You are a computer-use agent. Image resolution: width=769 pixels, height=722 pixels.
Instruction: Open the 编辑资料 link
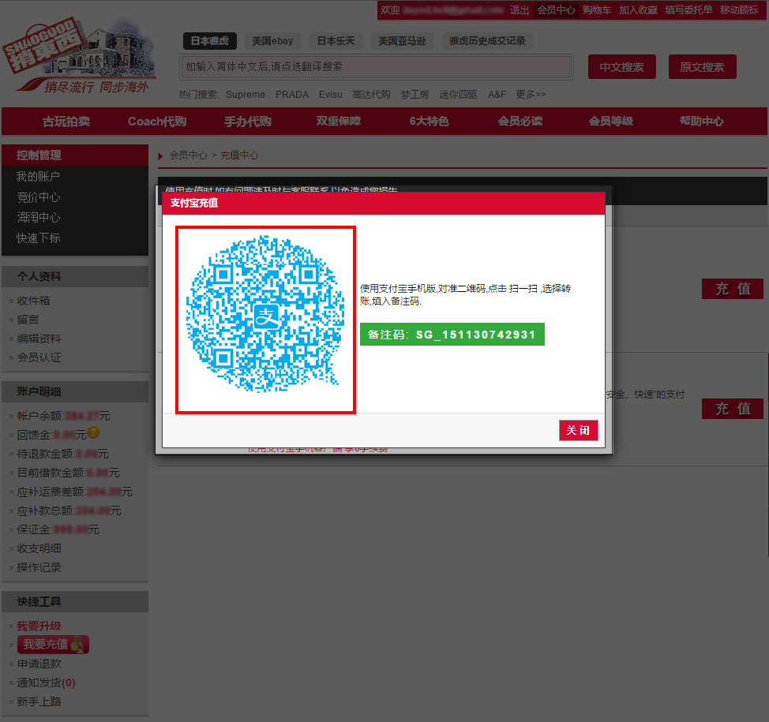[39, 339]
